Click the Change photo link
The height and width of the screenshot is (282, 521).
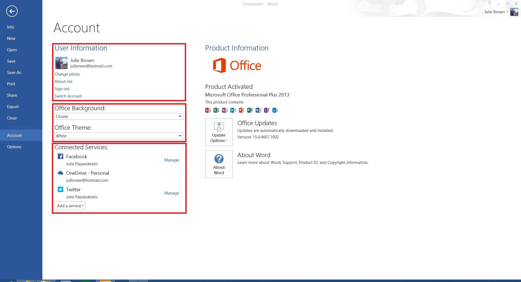67,74
